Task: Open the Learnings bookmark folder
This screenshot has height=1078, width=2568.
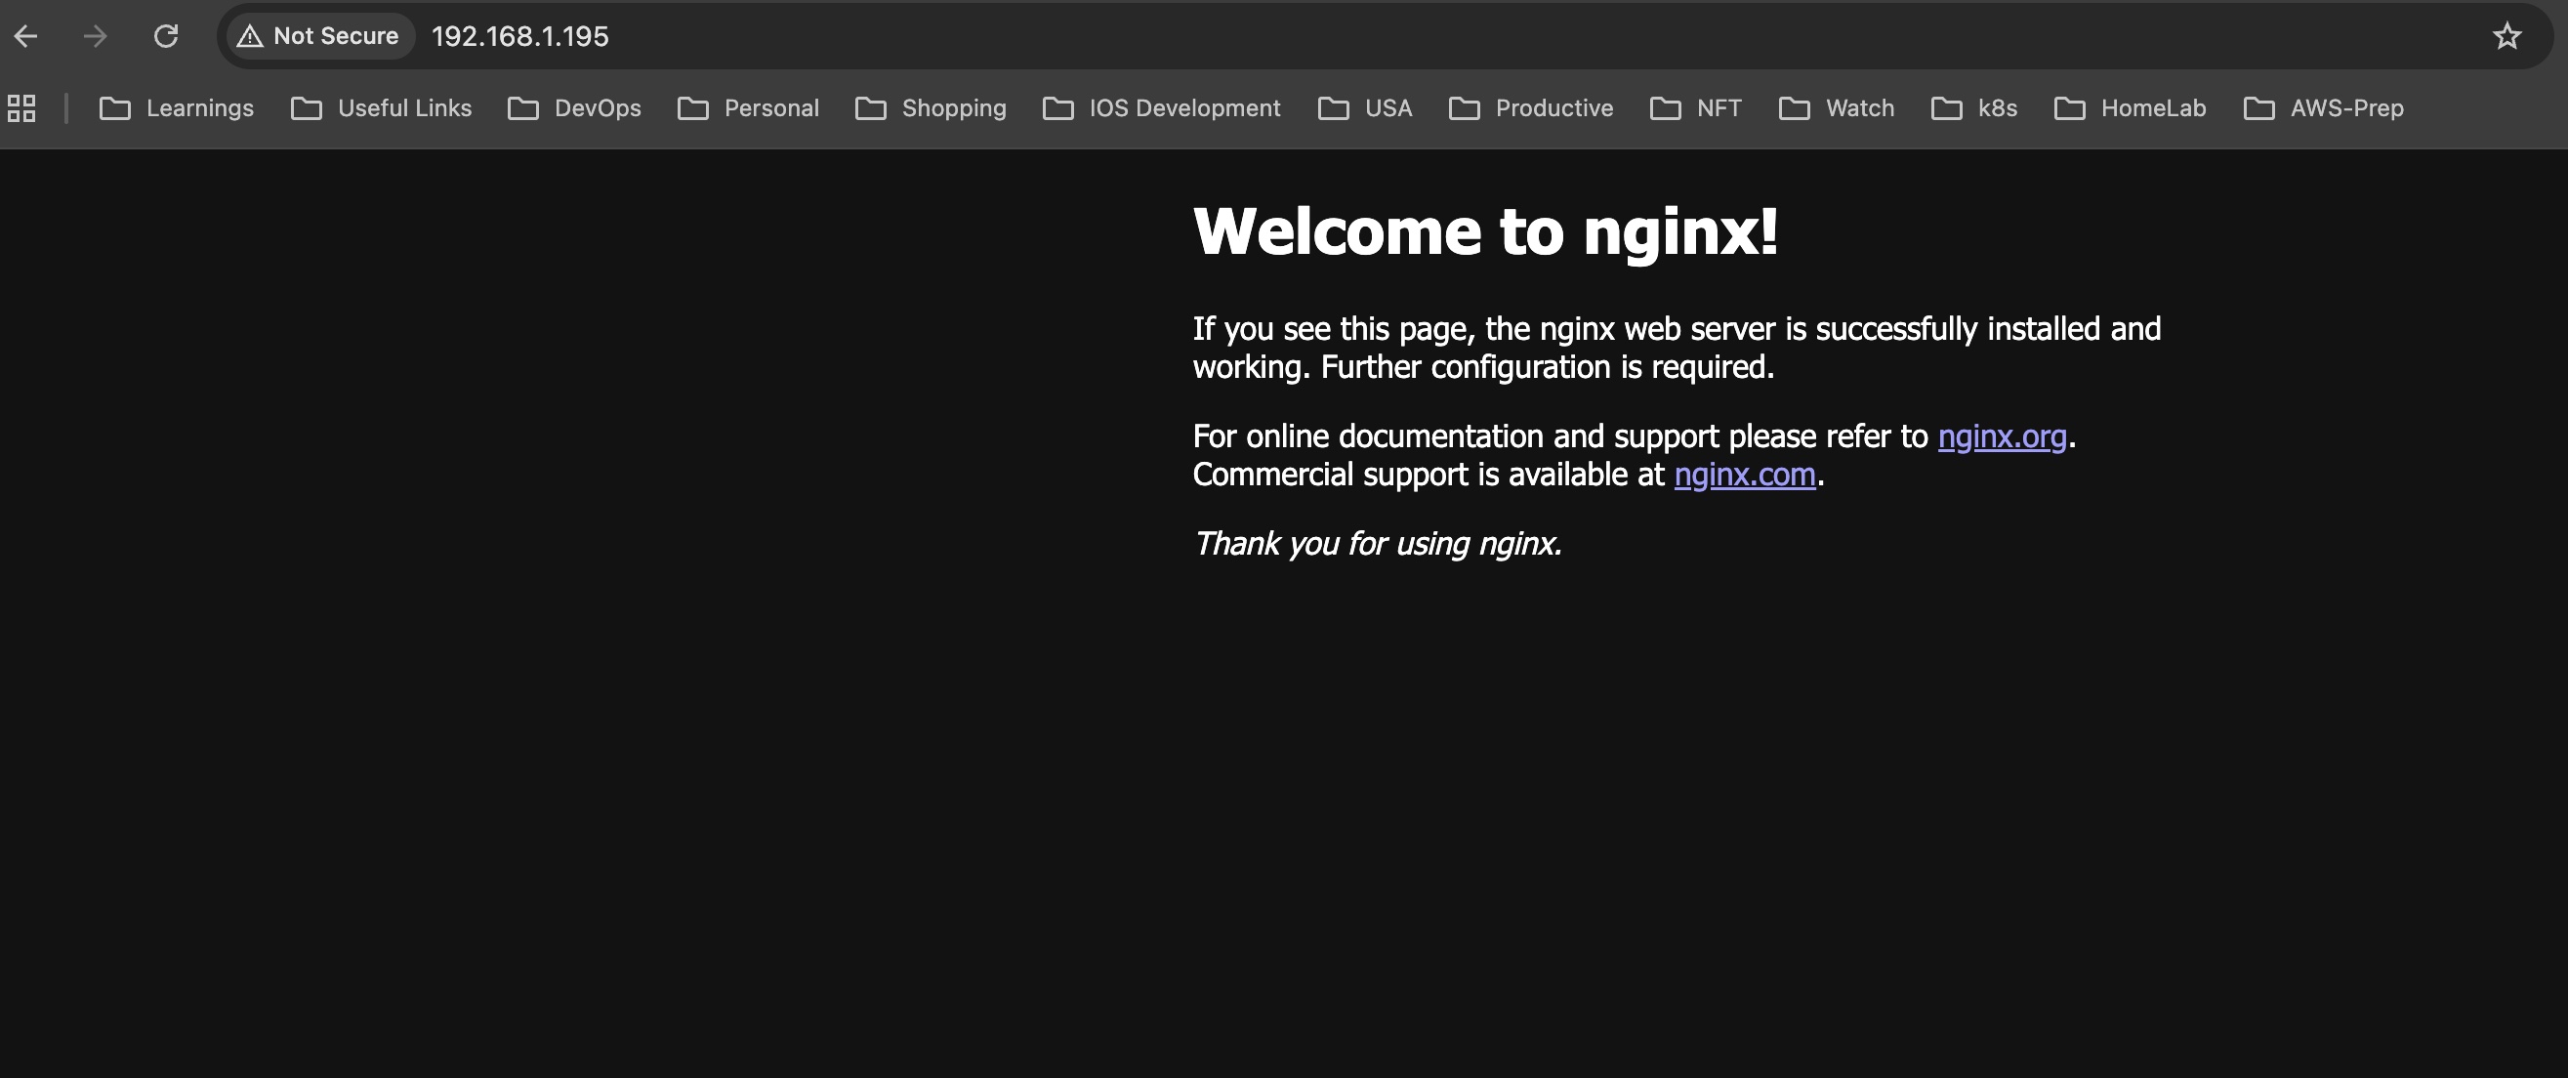Action: pos(177,107)
